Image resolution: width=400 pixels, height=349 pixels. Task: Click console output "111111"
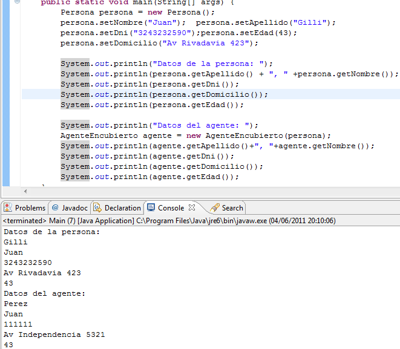18,324
